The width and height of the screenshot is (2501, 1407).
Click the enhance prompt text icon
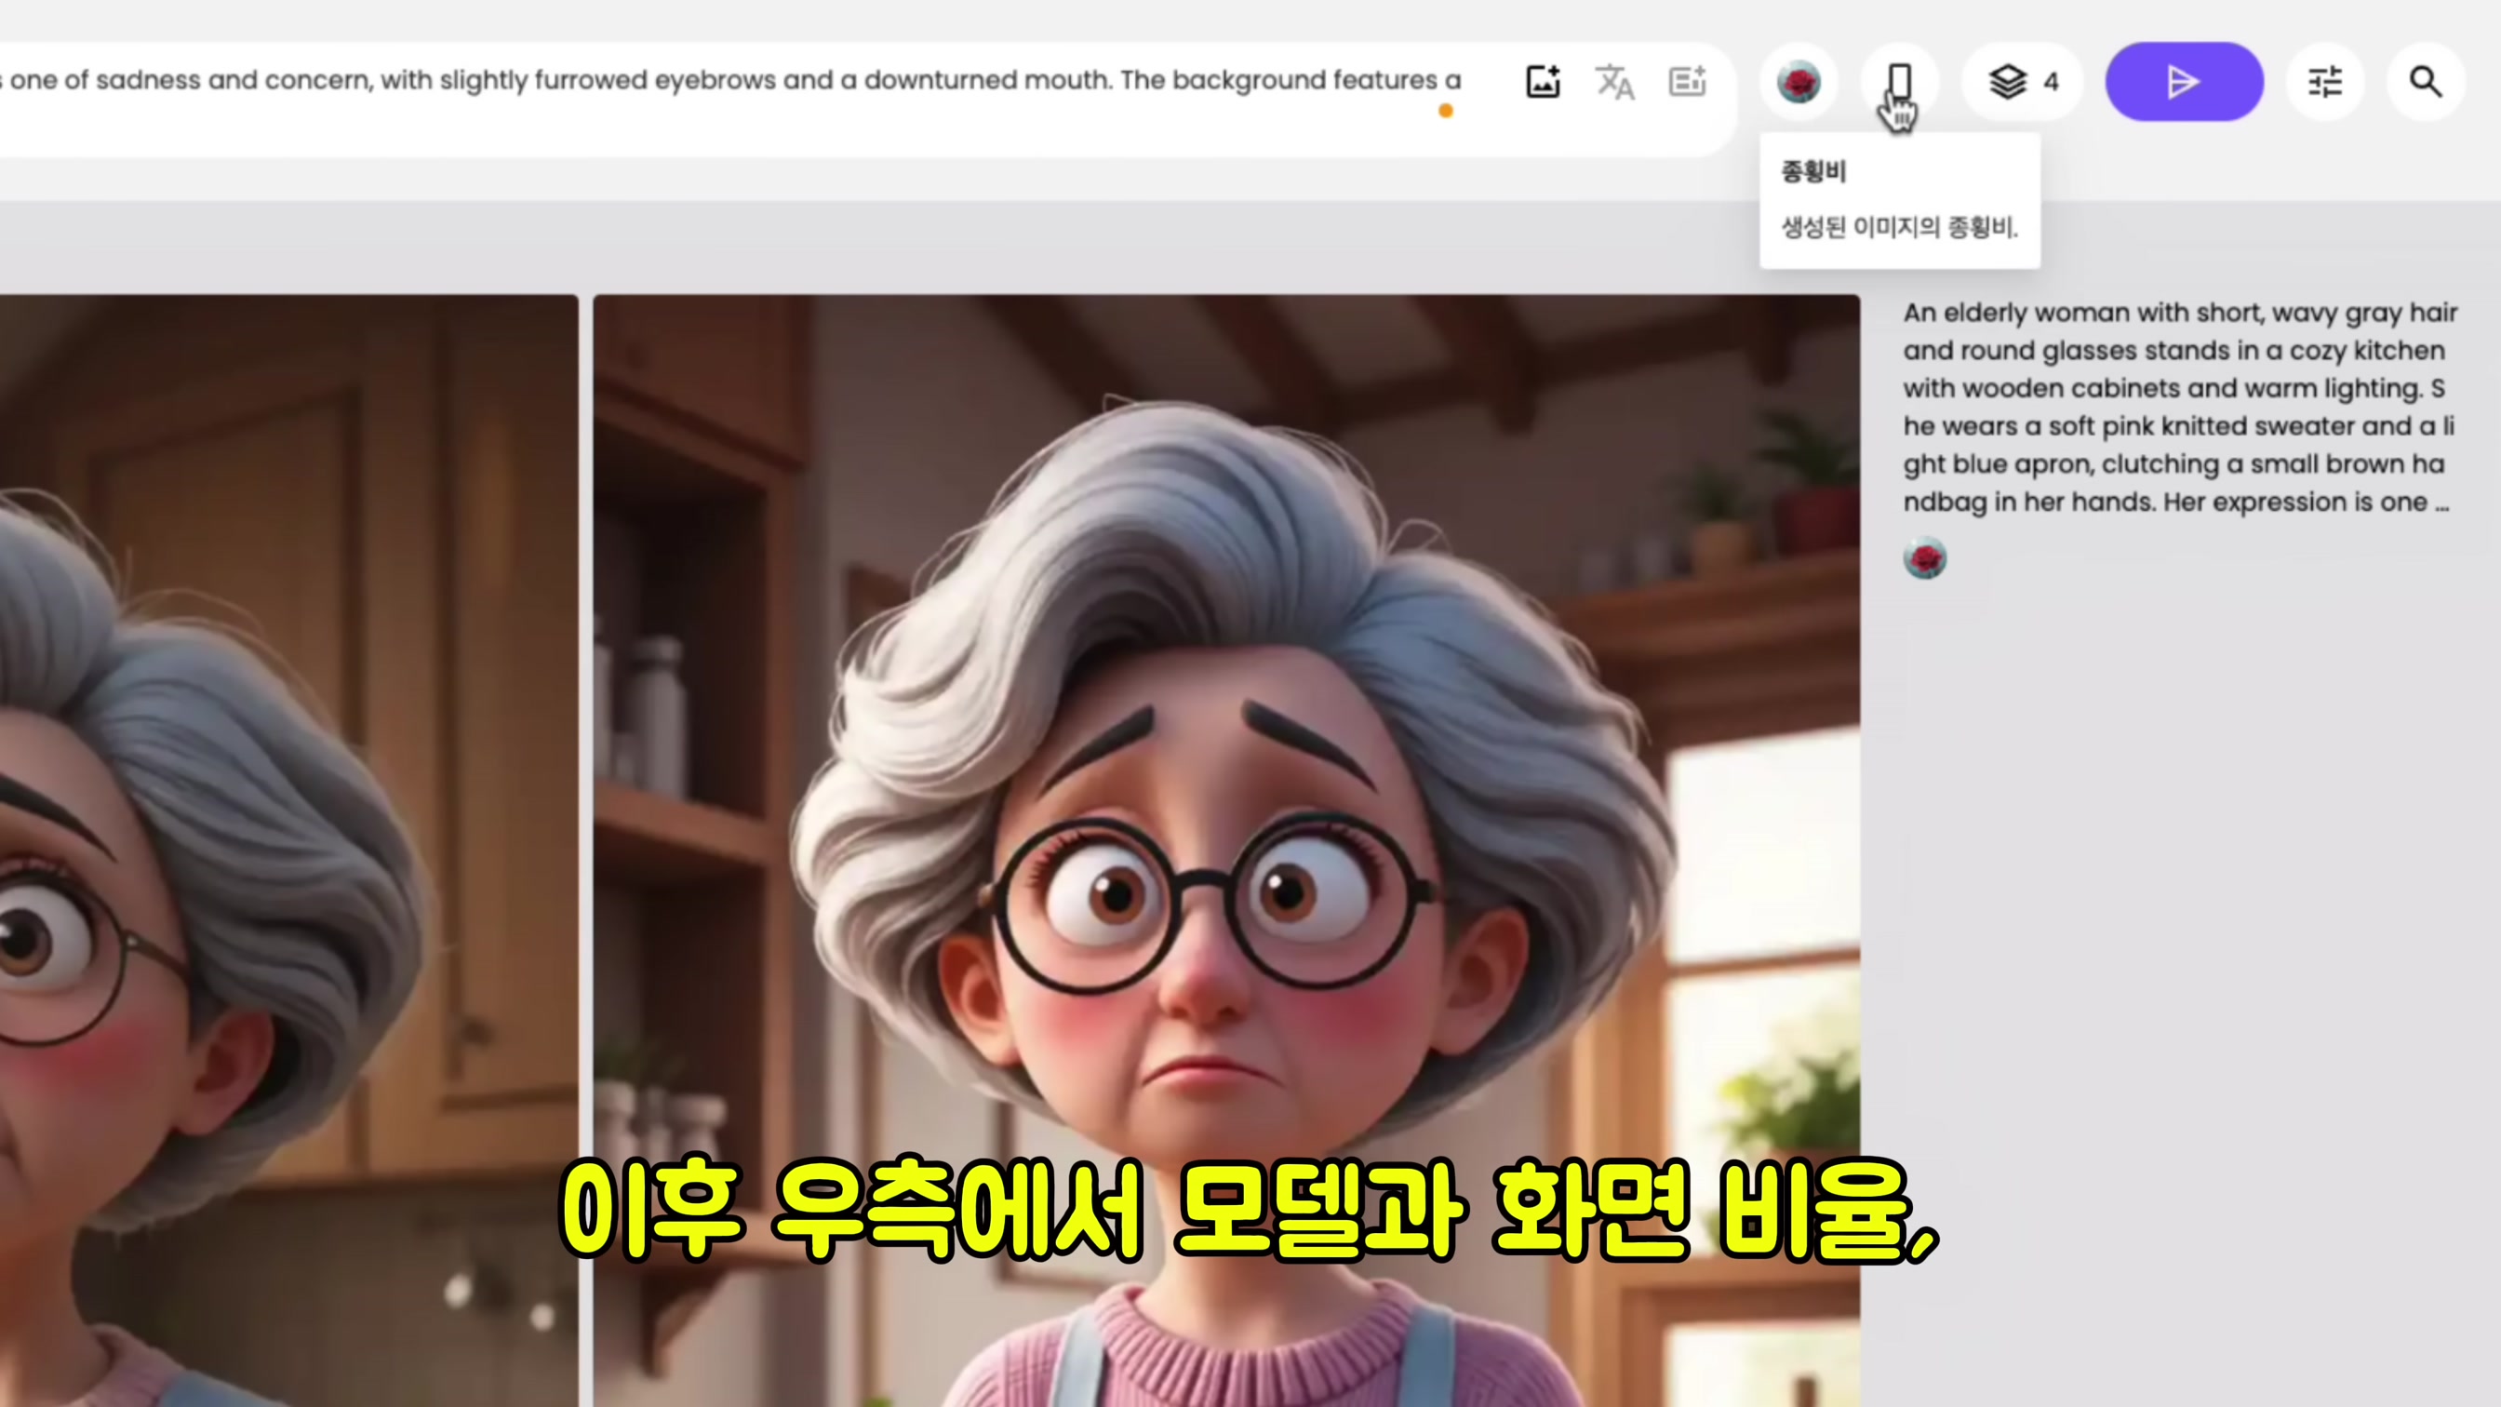tap(1688, 82)
